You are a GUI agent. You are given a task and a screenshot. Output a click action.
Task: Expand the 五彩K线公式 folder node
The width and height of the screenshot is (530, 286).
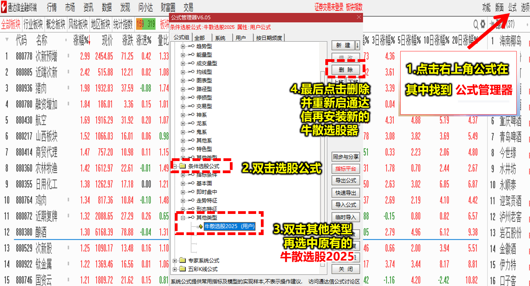175,269
